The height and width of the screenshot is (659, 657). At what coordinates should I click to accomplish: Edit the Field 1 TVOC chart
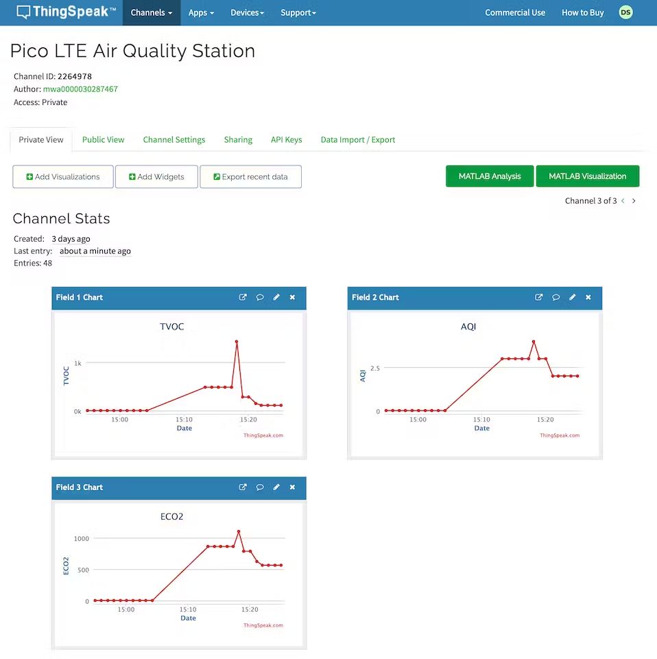(x=276, y=297)
